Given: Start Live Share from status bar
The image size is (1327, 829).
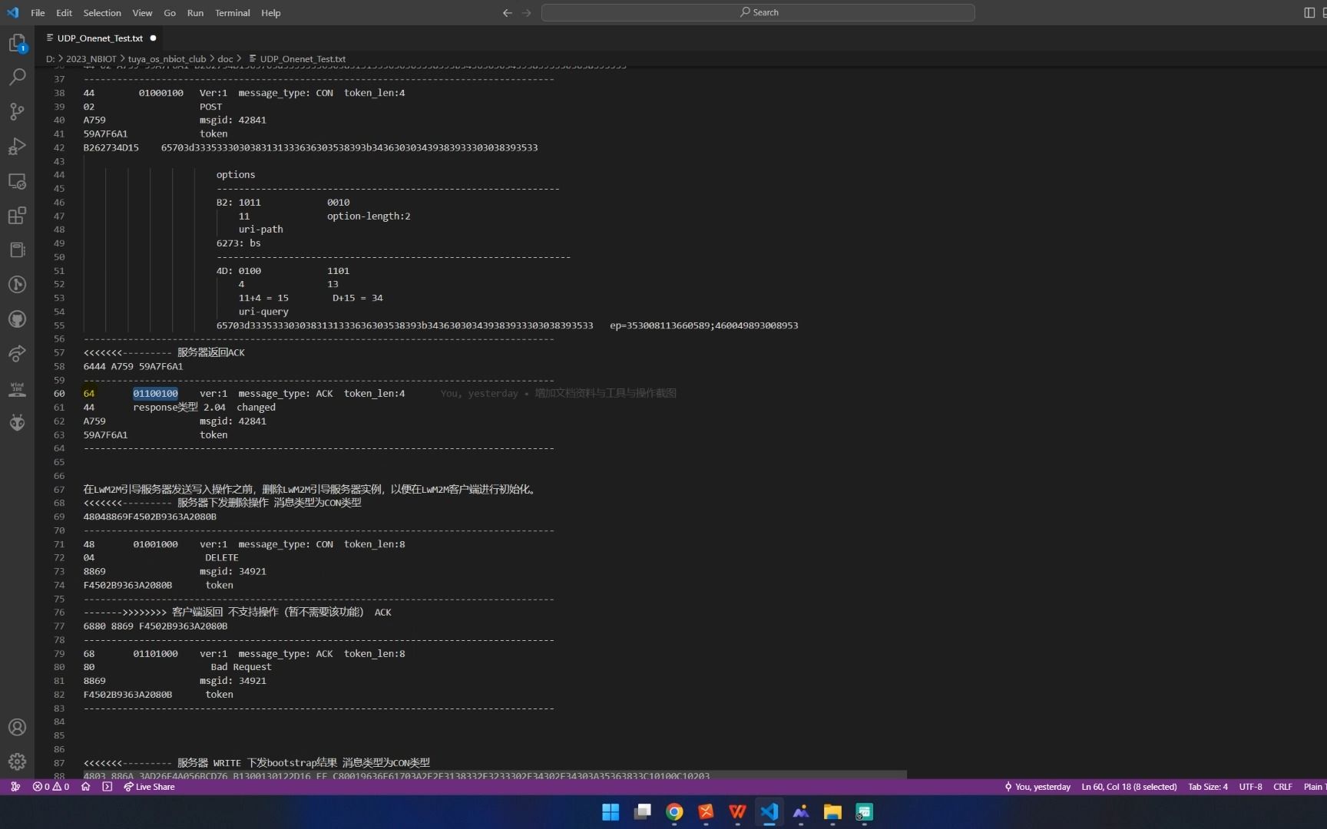Looking at the screenshot, I should (x=149, y=787).
